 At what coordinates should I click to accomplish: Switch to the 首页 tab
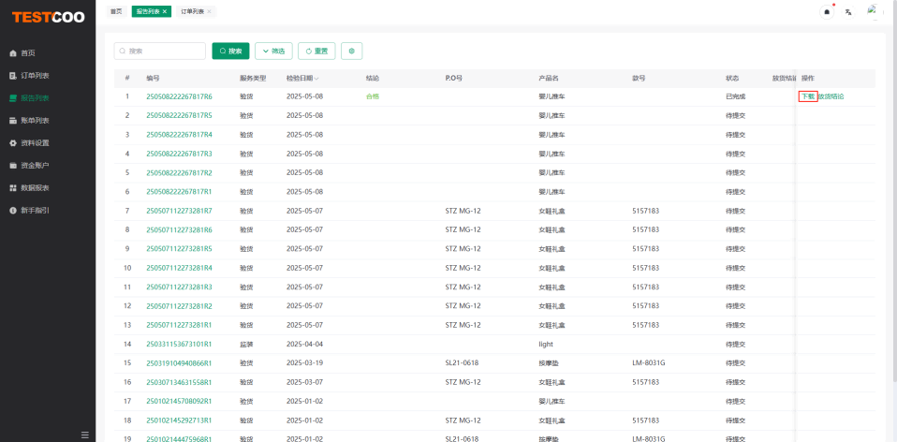(115, 11)
